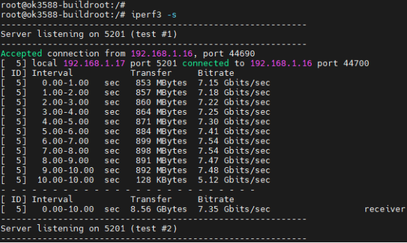Click 'port 44690' in accepted connection line
Image resolution: width=407 pixels, height=243 pixels.
tap(228, 54)
